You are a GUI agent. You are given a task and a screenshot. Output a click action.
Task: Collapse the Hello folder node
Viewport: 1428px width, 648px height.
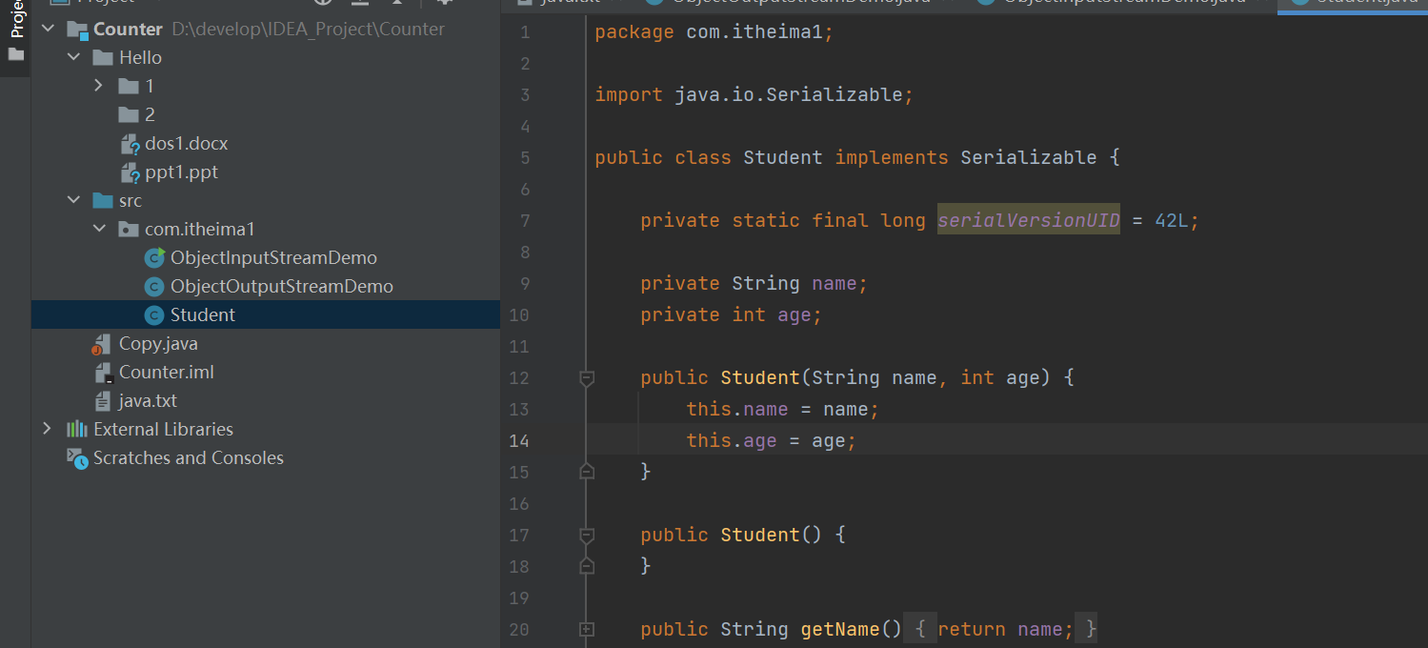click(x=73, y=58)
